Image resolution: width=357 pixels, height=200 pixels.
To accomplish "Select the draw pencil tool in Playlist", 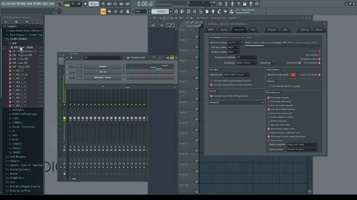I will click(161, 18).
